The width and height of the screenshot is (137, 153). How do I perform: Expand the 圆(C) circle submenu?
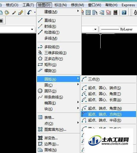(59, 85)
